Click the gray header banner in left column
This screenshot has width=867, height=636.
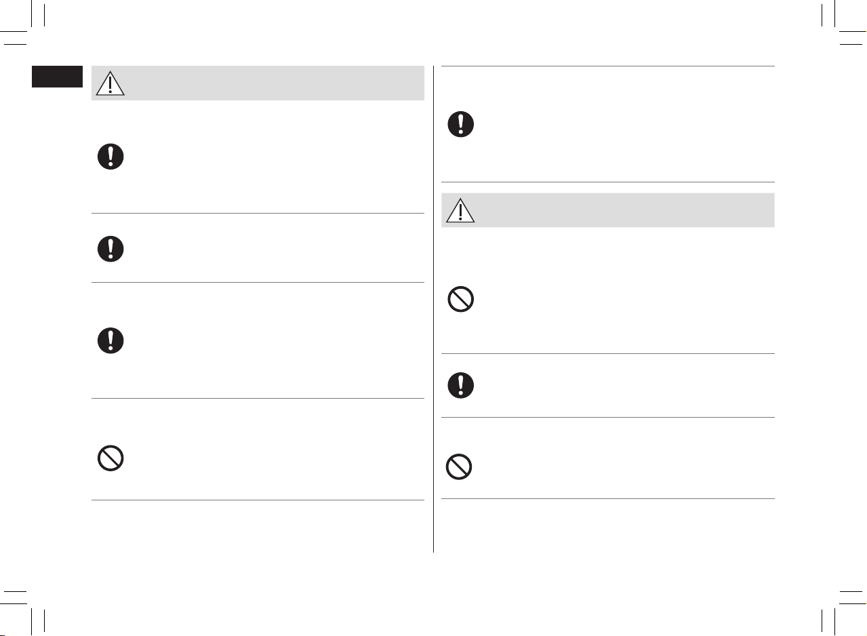click(258, 83)
